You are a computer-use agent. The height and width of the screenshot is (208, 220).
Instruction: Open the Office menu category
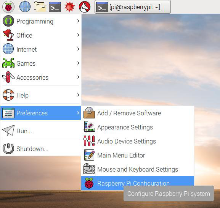[x=41, y=35]
